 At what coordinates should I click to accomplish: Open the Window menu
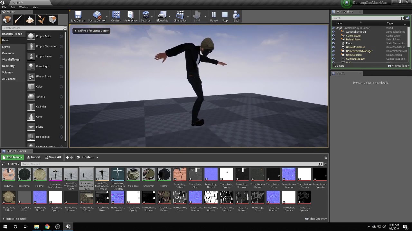click(24, 7)
